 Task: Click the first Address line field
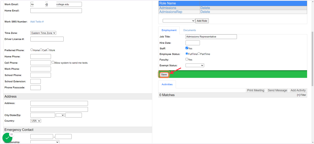(59, 103)
